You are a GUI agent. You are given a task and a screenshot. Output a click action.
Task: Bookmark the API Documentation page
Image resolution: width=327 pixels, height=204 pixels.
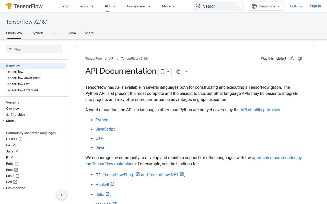(162, 72)
